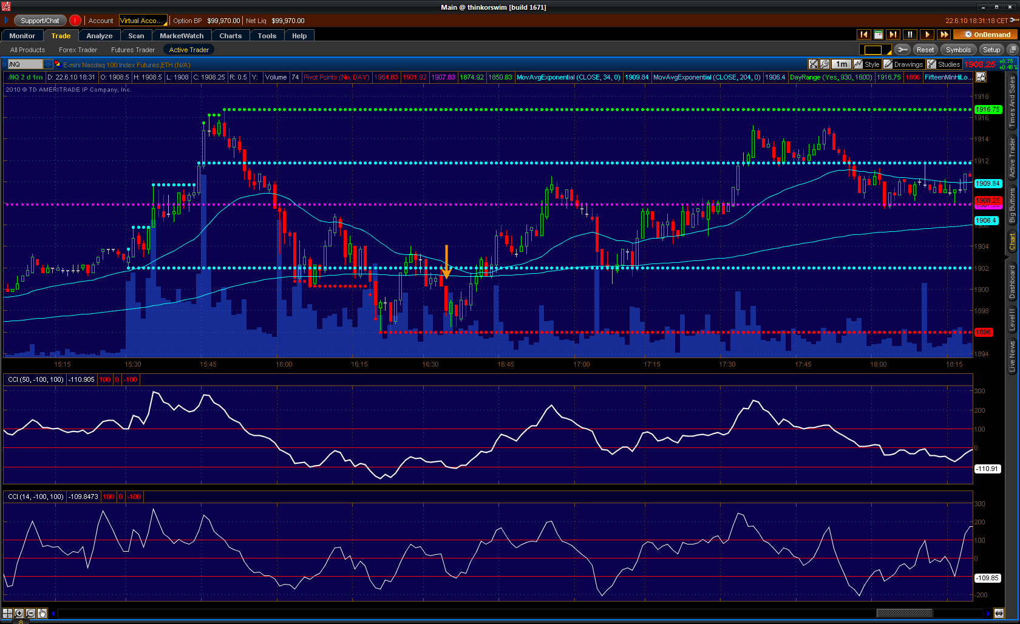Select the pan hand tool at bottom
1020x624 pixels.
point(42,613)
